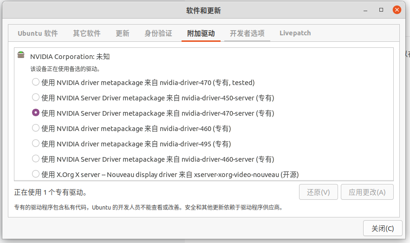
Task: Select nvidia-driver-470-server radio button
Action: point(36,112)
